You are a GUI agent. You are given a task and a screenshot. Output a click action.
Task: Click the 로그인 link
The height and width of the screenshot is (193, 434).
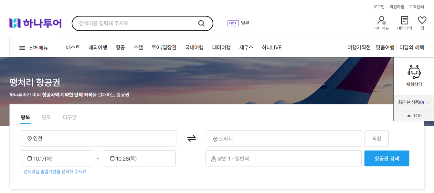point(379,7)
